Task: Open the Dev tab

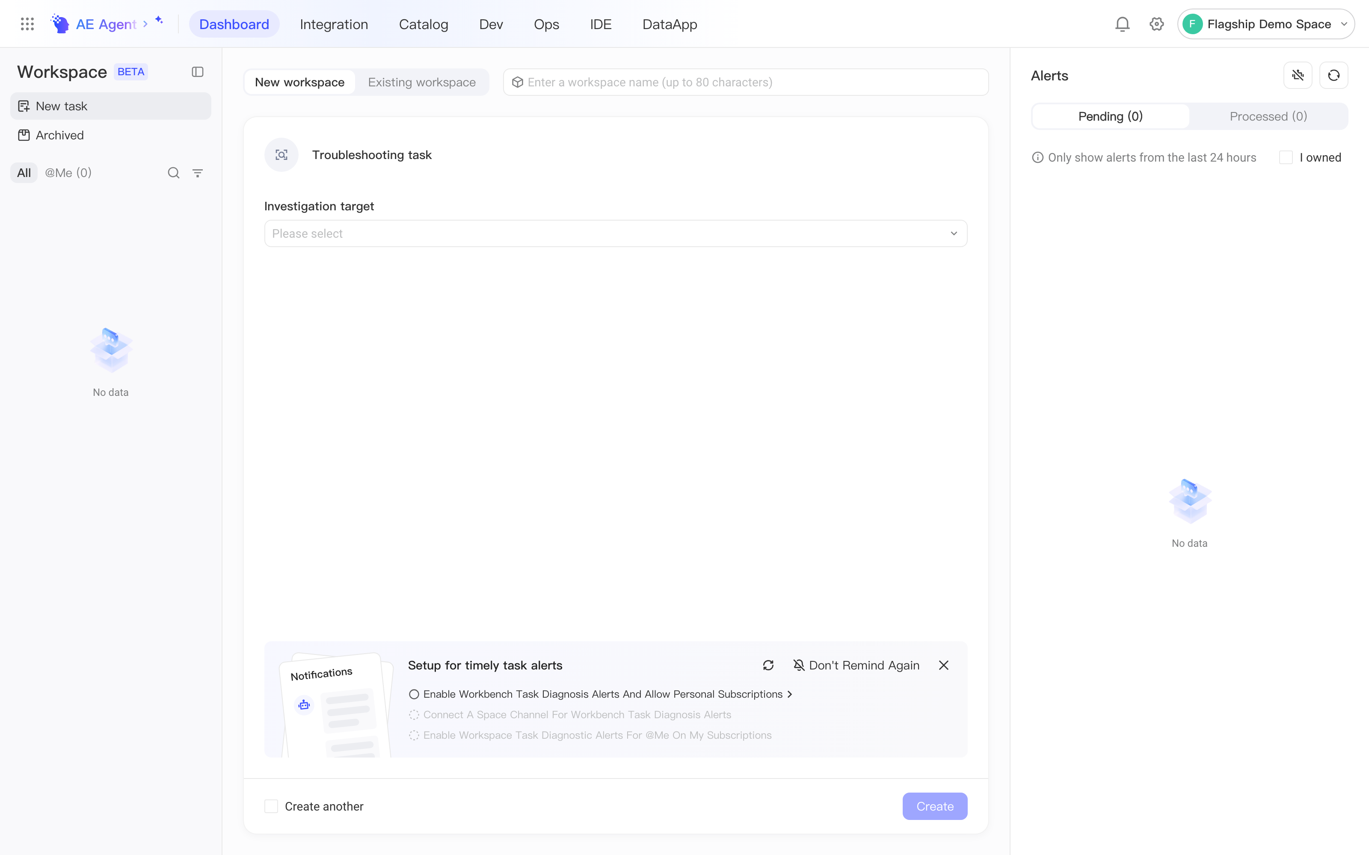Action: point(490,24)
